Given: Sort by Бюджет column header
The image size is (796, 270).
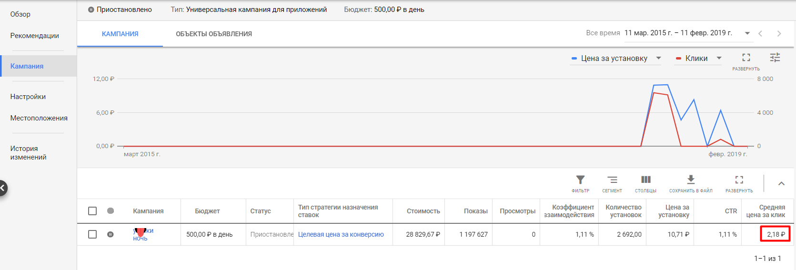Looking at the screenshot, I should point(207,211).
